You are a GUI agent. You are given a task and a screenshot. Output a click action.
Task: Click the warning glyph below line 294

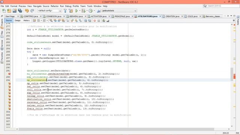9,83
